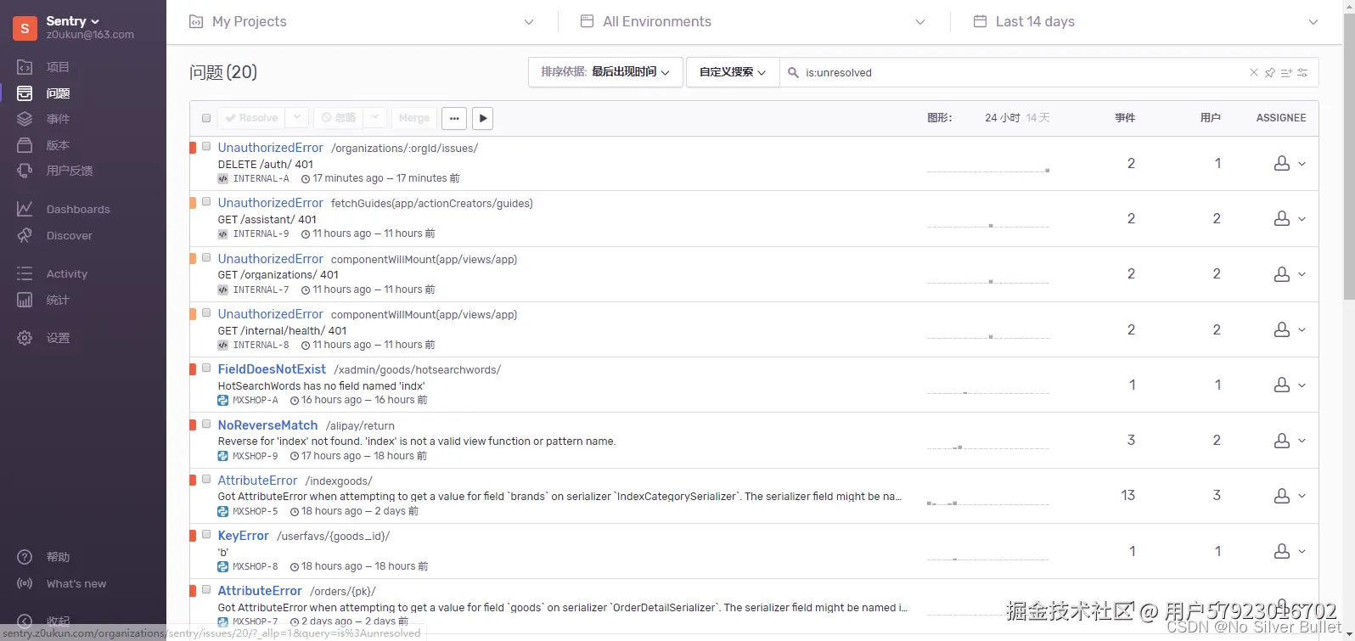Click the assignee person icon for INTERNAL-A
This screenshot has height=641, width=1355.
click(1282, 163)
